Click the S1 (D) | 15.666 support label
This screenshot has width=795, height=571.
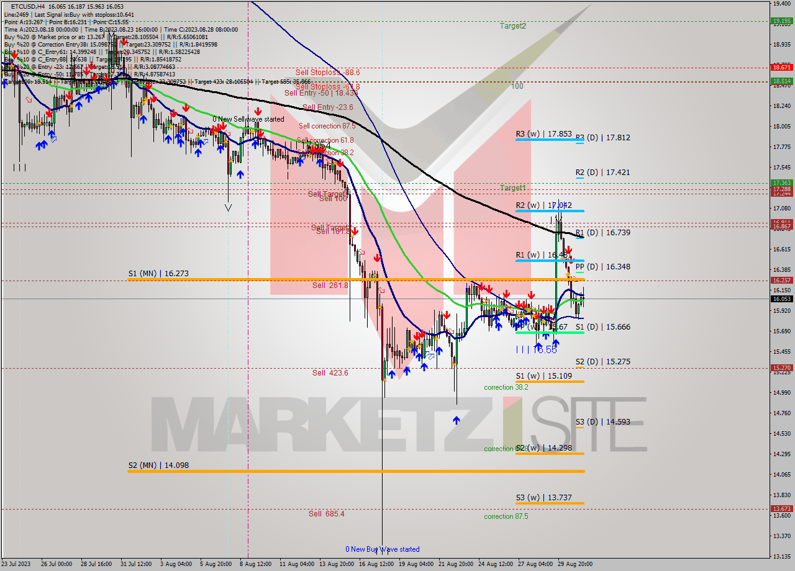tap(602, 327)
